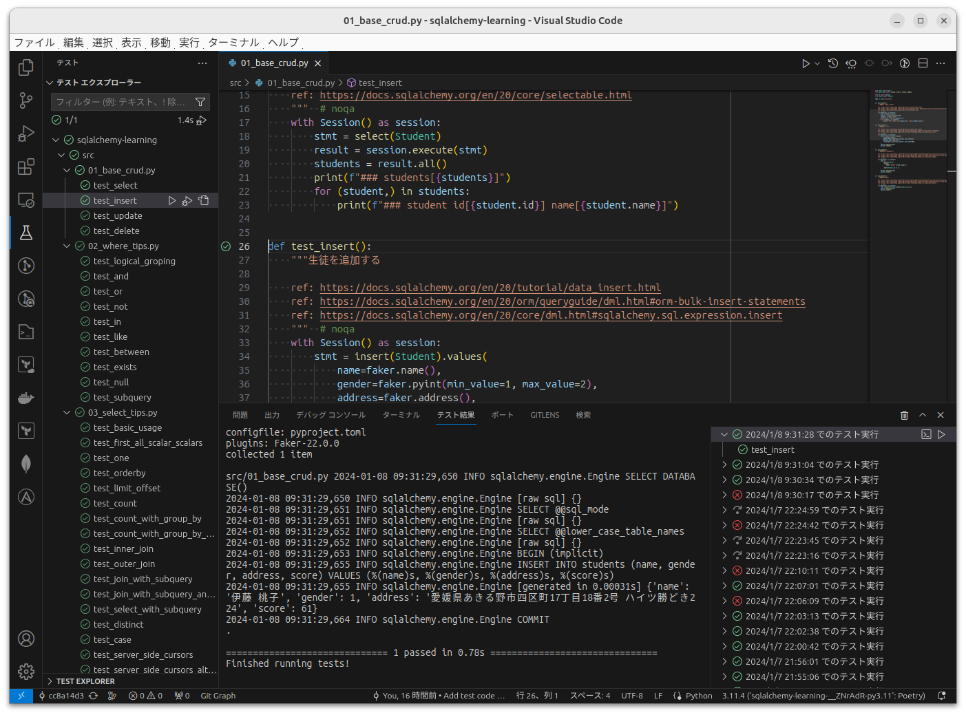Show terminal output for latest test run
Viewport: 966px width, 715px height.
pos(926,434)
